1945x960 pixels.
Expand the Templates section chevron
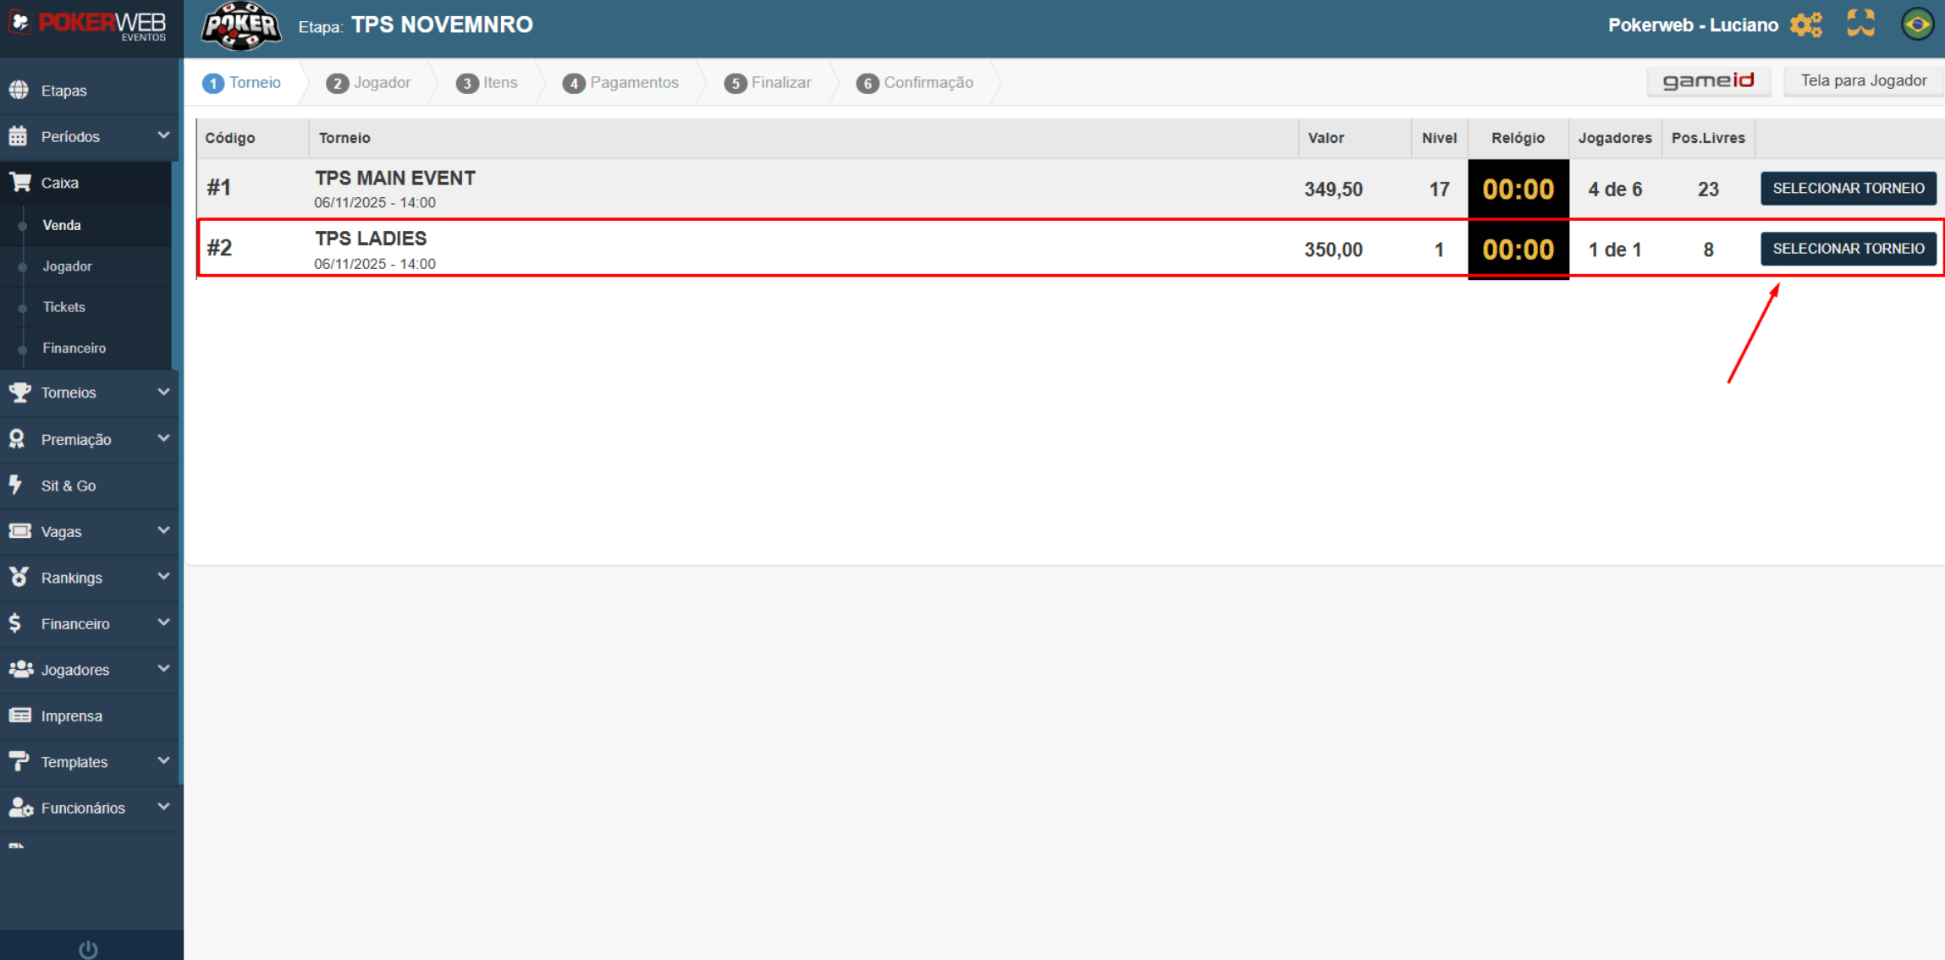coord(163,760)
